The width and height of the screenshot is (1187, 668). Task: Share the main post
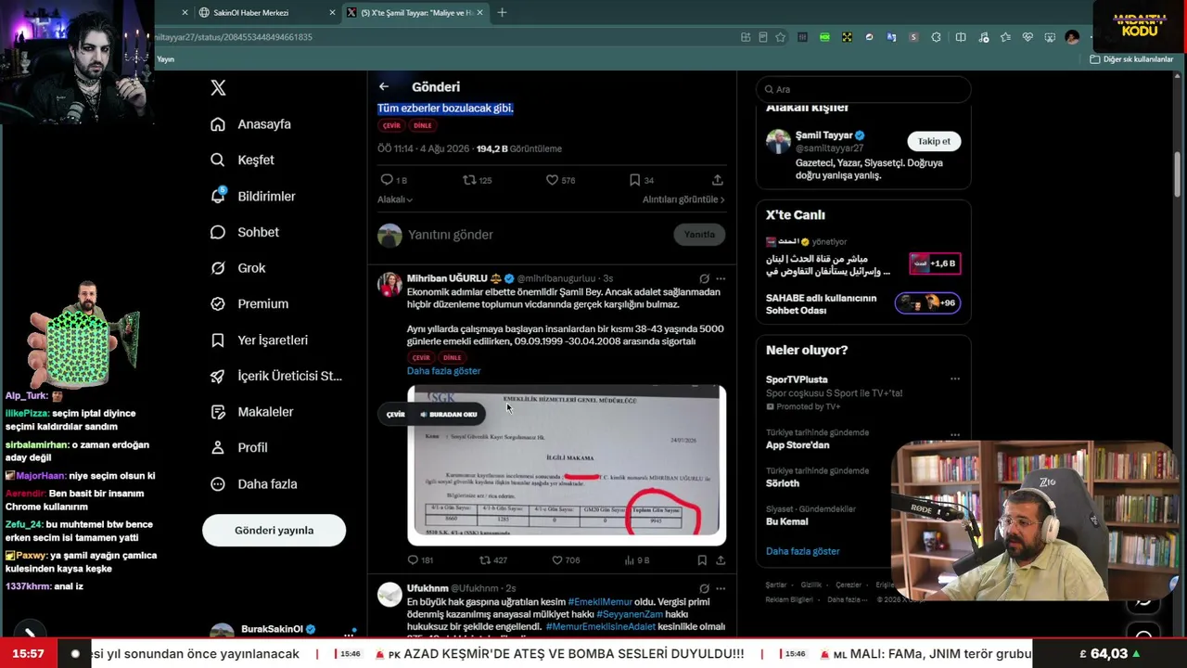pyautogui.click(x=717, y=180)
